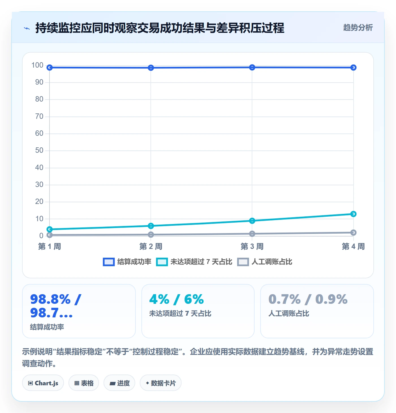Screen dimensions: 396x413
Task: Select the 表格 tag
Action: pos(84,383)
